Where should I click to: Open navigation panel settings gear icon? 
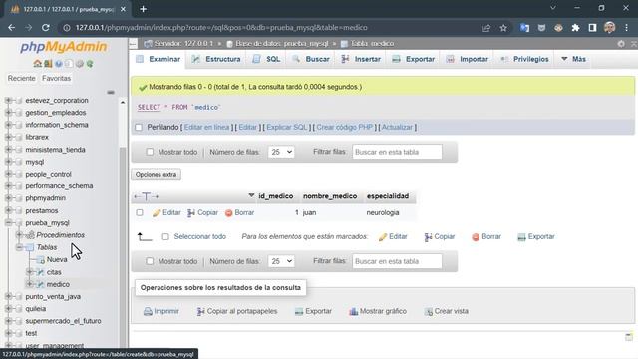[x=80, y=64]
